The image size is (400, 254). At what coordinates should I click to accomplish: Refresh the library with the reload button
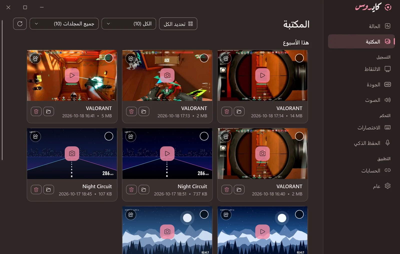click(x=20, y=24)
